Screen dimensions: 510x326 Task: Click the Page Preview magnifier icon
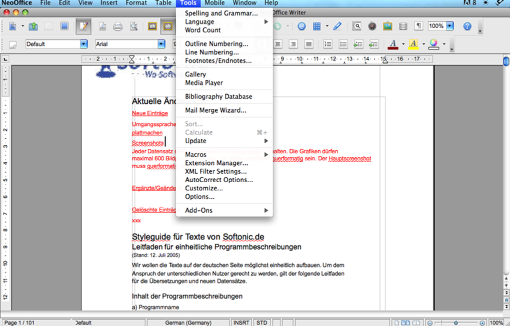point(133,26)
